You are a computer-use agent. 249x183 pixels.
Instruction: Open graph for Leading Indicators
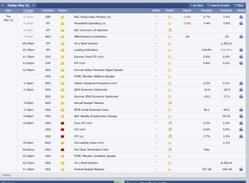point(241,50)
